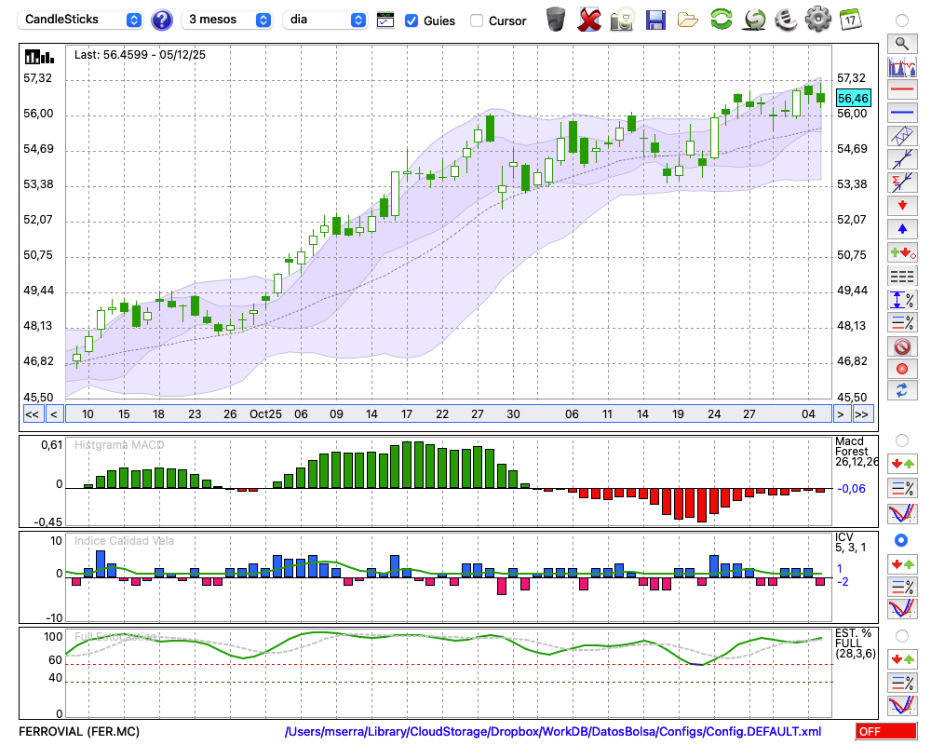Image resolution: width=931 pixels, height=745 pixels.
Task: Click the blue up arrow marker tool
Action: pos(902,229)
